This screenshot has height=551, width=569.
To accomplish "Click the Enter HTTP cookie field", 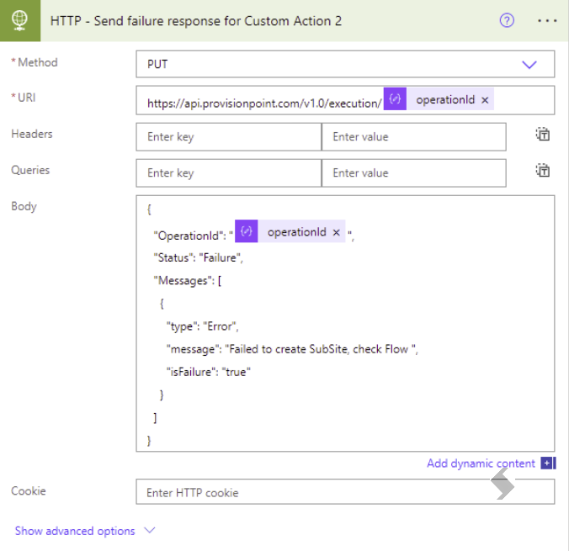I will [x=345, y=492].
